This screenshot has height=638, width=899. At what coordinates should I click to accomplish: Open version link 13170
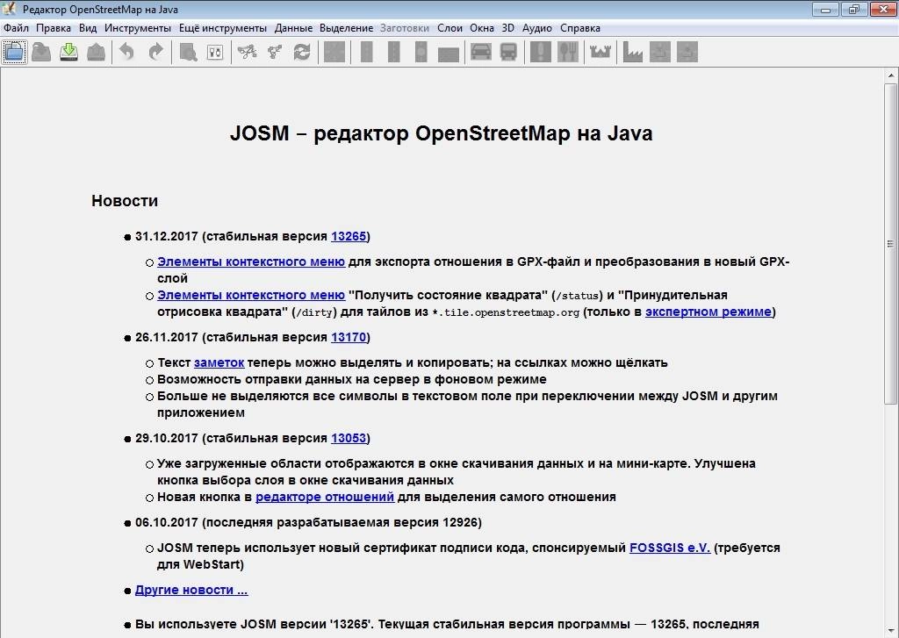(x=349, y=337)
